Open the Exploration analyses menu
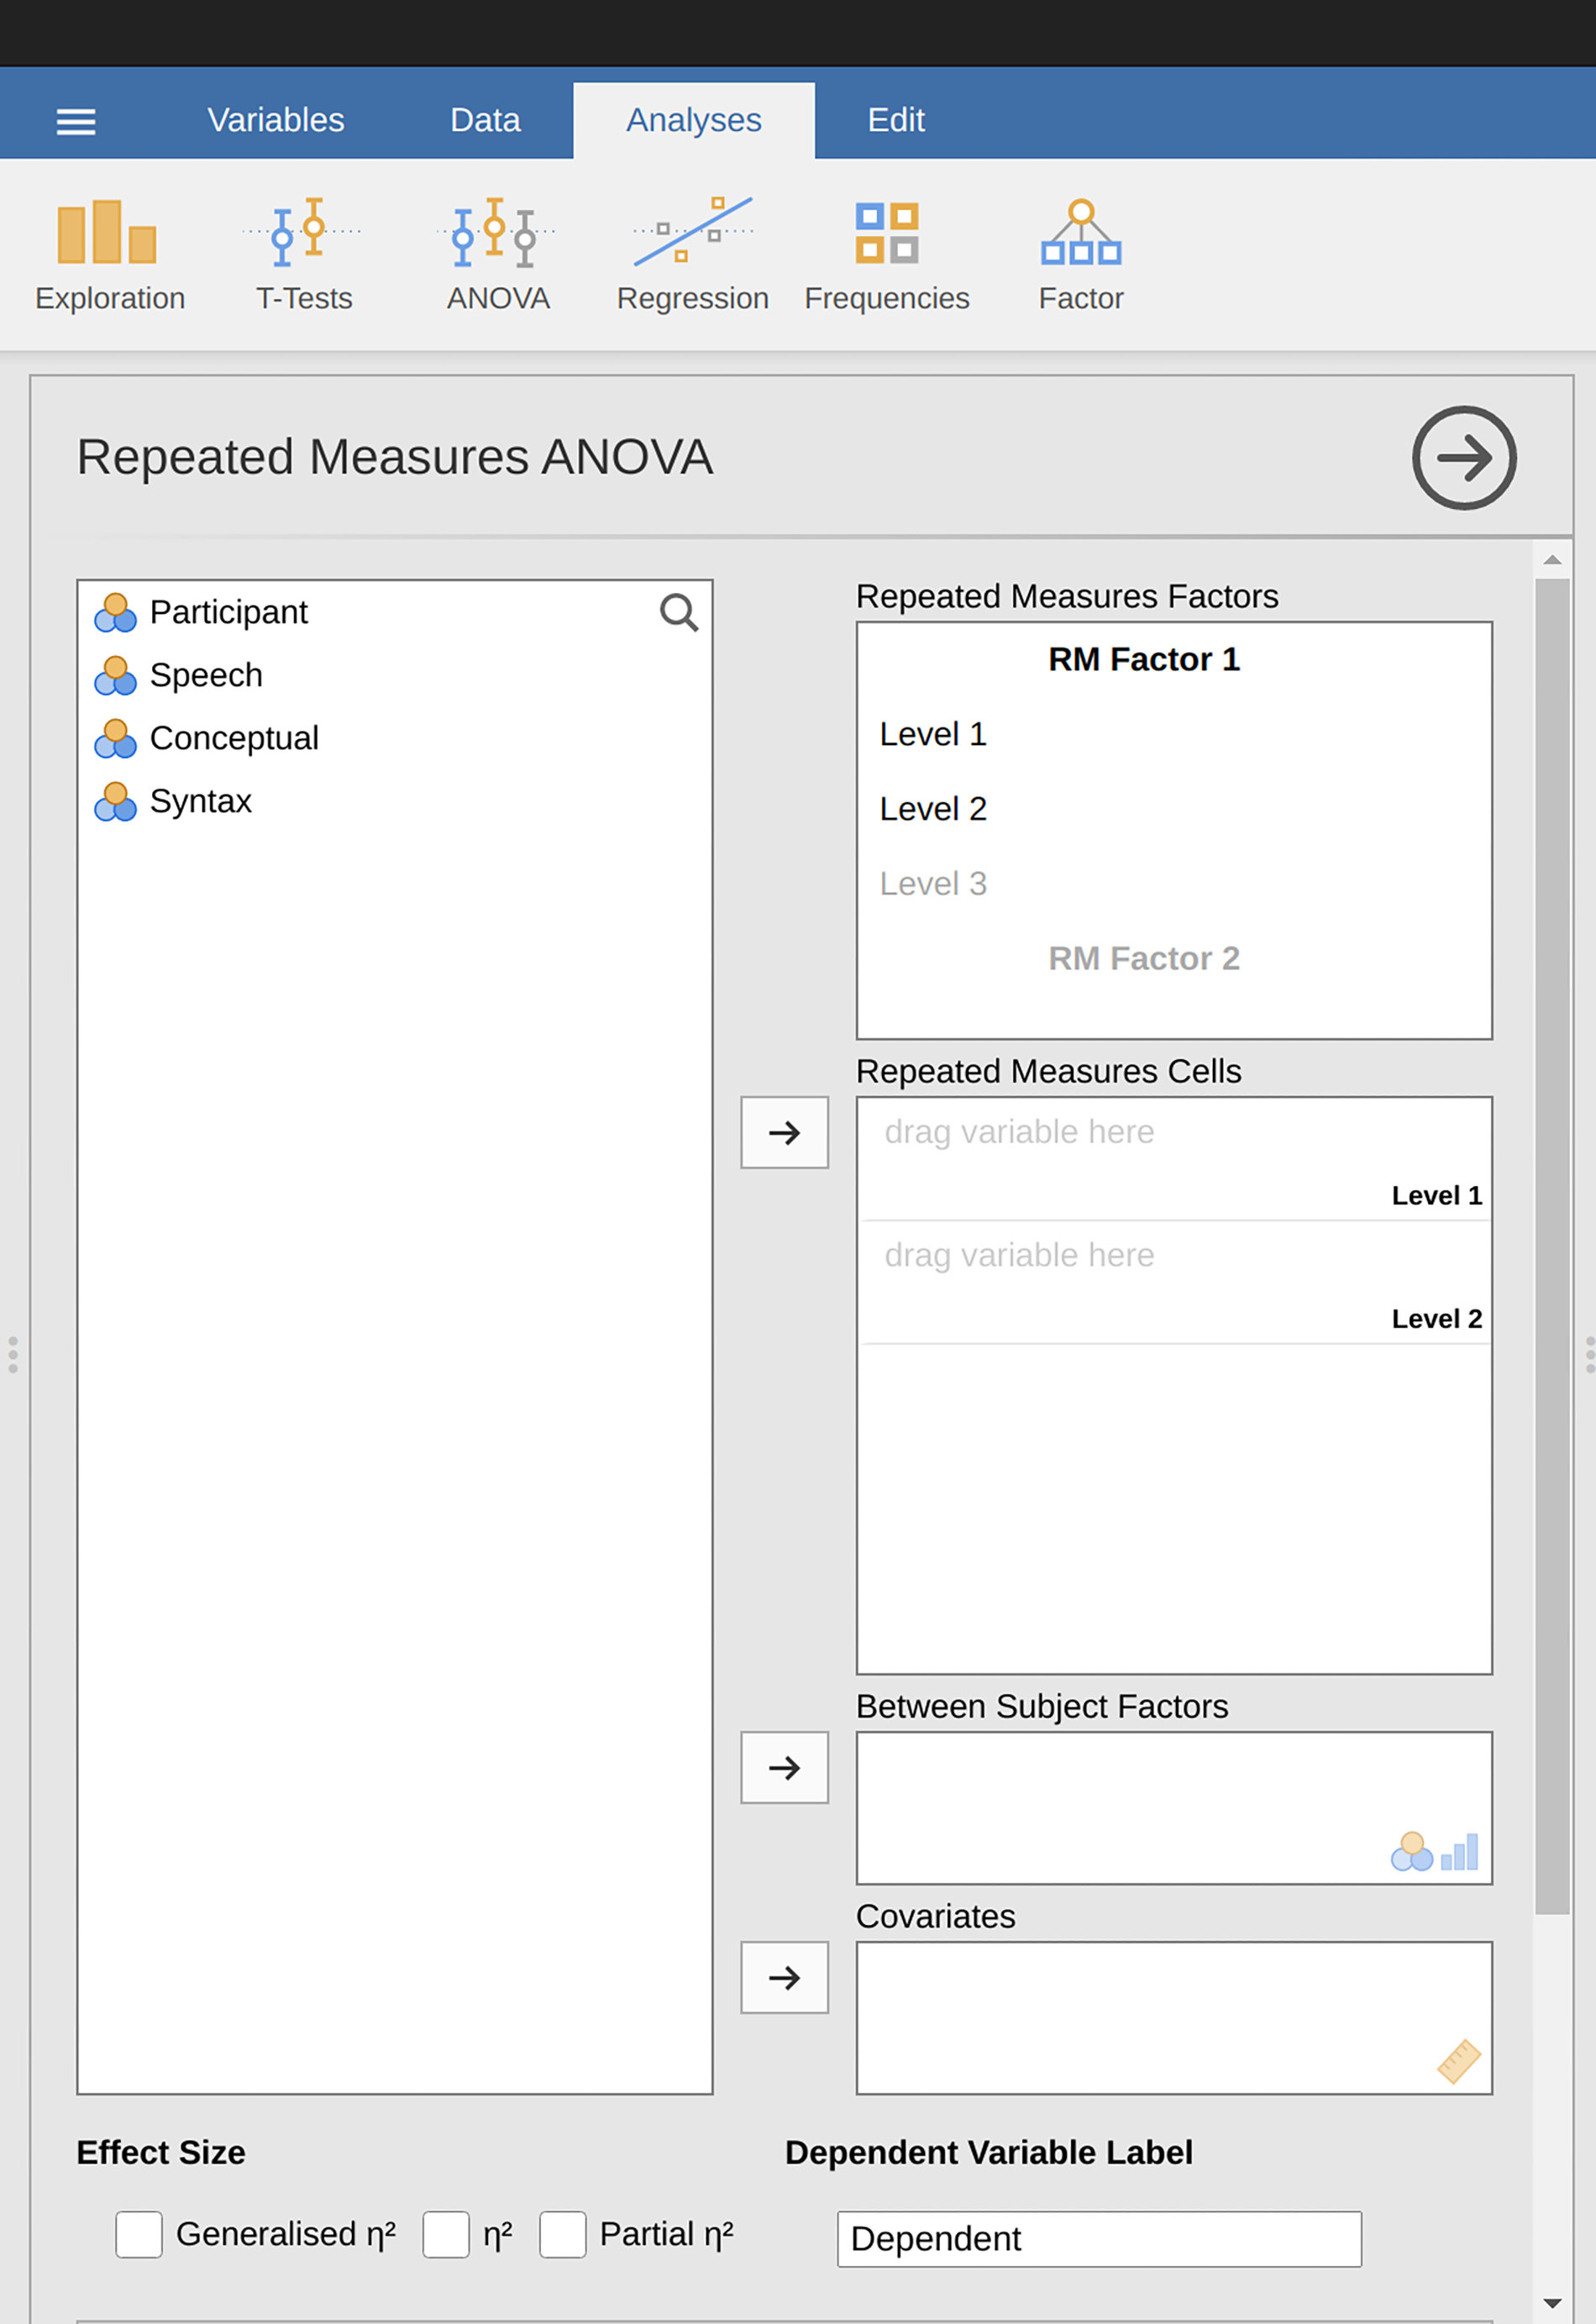 110,256
